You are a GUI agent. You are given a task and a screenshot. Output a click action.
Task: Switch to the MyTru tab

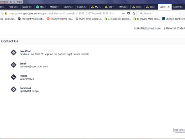point(96,7)
